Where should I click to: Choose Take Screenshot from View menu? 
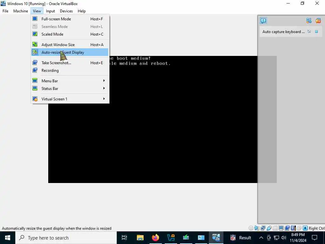70,63
